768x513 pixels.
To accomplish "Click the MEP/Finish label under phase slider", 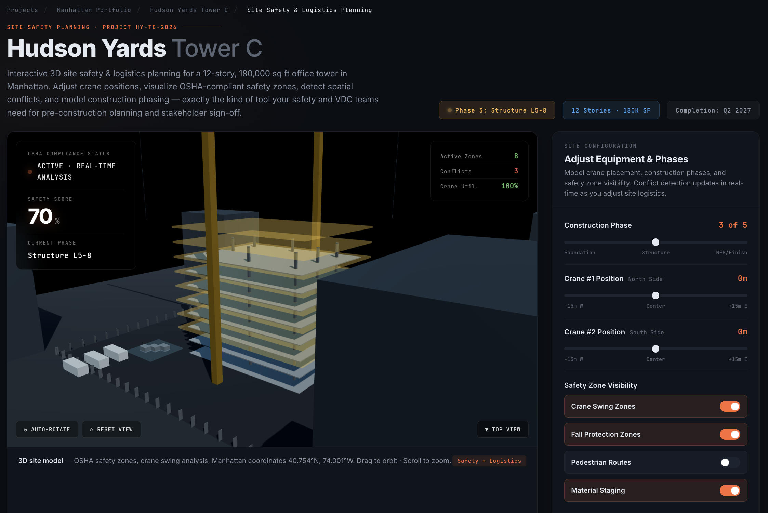I will coord(731,253).
